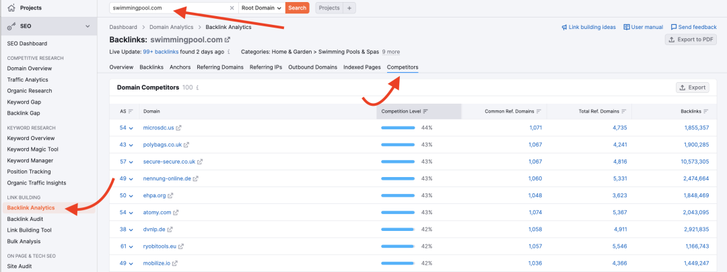Export report to PDF
Screen dimensions: 727x272
click(691, 40)
